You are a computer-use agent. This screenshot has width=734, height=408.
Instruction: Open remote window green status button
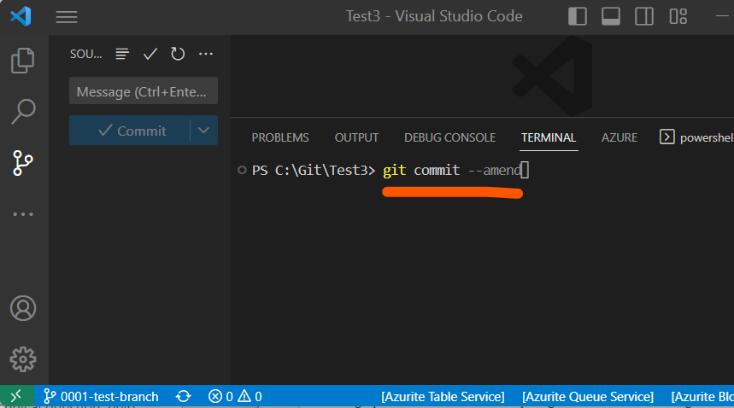[x=17, y=396]
